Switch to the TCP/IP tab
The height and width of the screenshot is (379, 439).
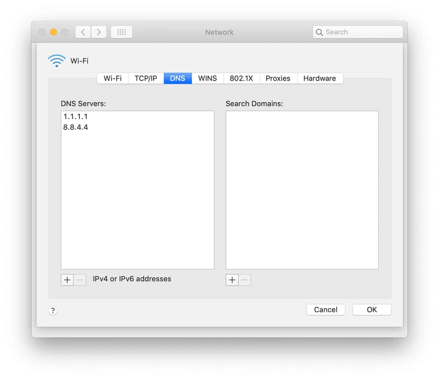click(x=145, y=78)
